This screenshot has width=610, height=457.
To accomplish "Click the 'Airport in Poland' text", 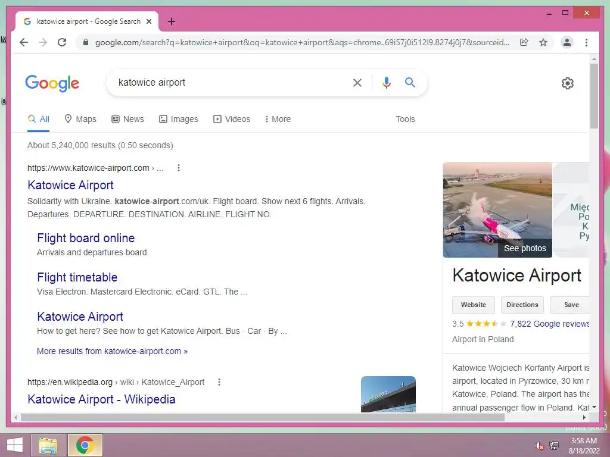I will (483, 339).
